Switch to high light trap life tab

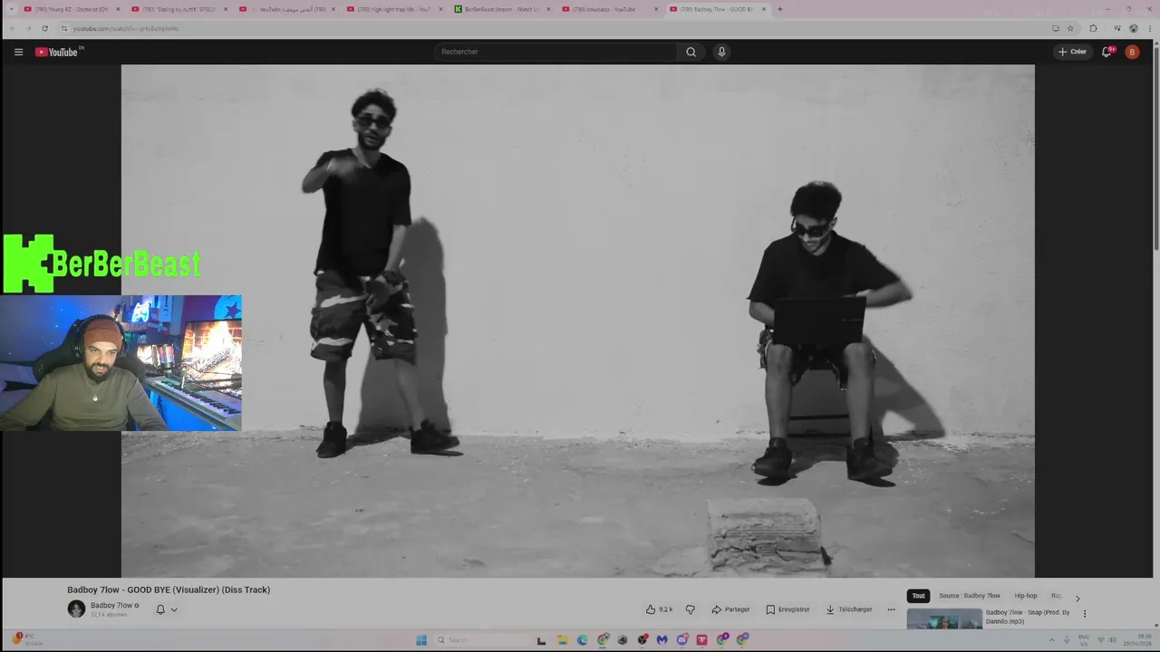tap(394, 9)
